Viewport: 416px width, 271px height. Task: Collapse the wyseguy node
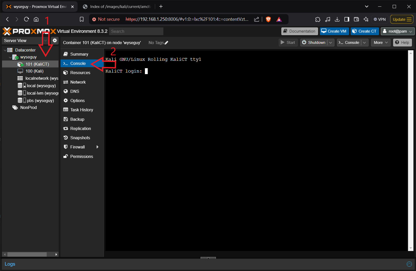click(x=10, y=57)
